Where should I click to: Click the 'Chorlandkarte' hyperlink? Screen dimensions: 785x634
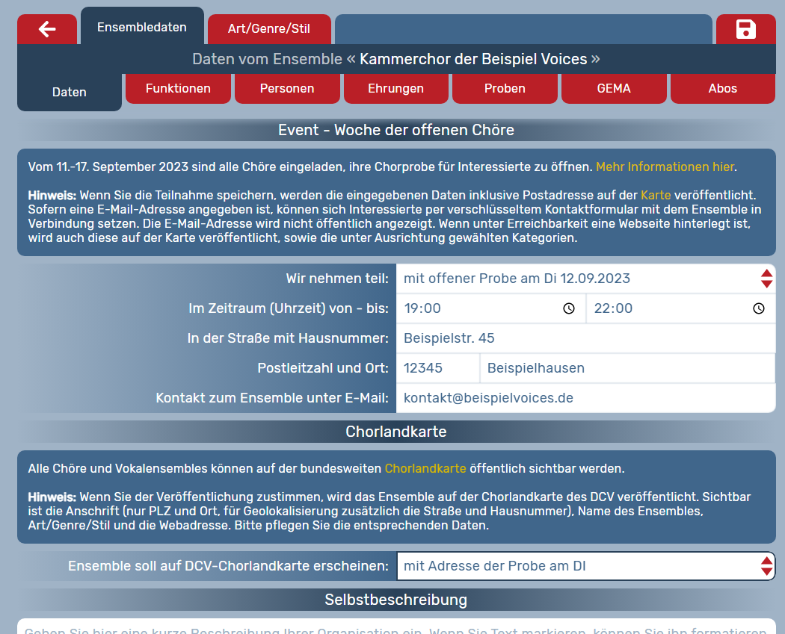pyautogui.click(x=425, y=469)
